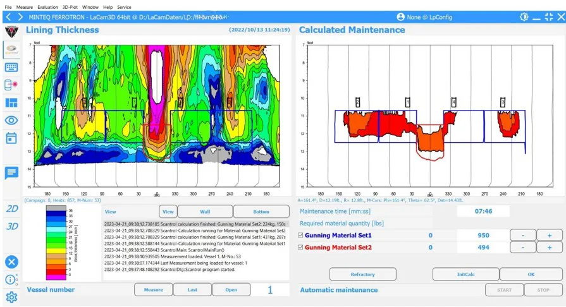Open the keyboard icon in the sidebar
Viewport: 566px width, 307px height.
tap(11, 67)
